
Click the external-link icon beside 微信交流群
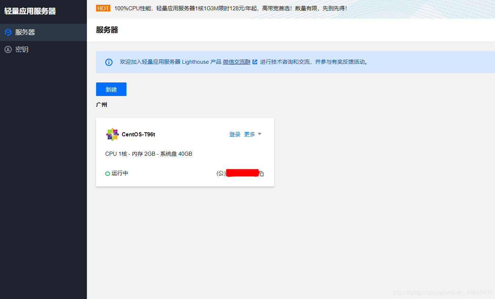click(255, 62)
